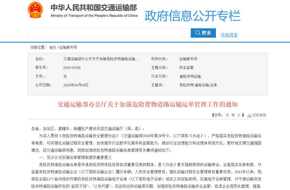Click the 政府信息公开专栏 banner heading
Screen dimensions: 290x190
point(192,15)
